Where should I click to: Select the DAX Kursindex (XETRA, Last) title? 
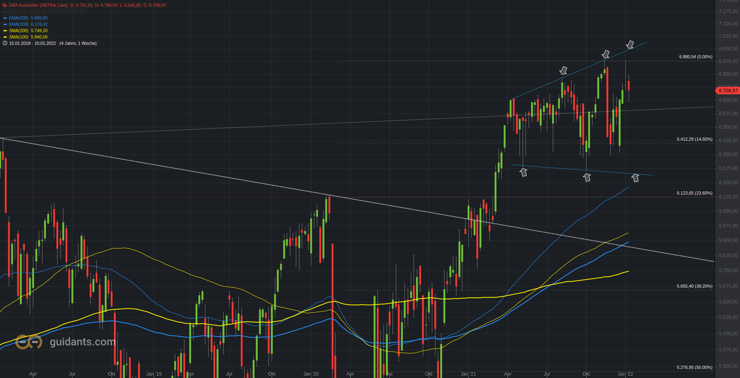coord(38,5)
